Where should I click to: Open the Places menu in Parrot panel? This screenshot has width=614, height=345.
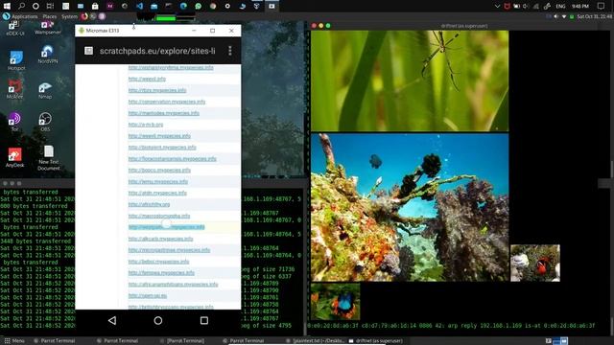coord(49,16)
